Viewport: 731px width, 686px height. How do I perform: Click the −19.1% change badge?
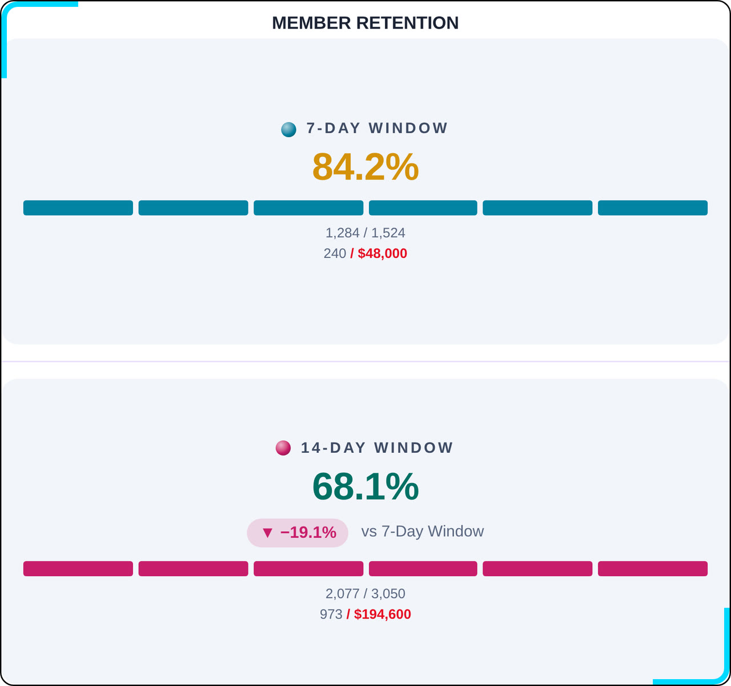point(298,533)
